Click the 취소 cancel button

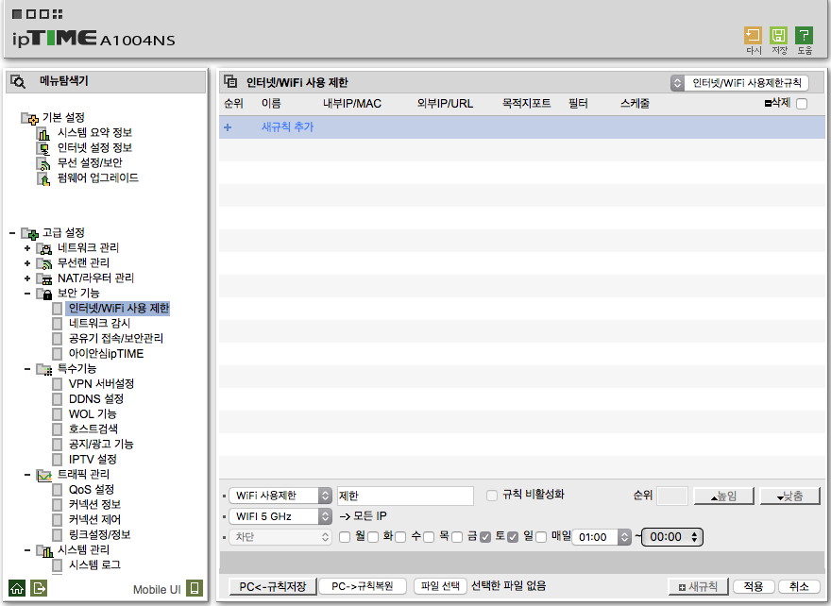[x=799, y=587]
